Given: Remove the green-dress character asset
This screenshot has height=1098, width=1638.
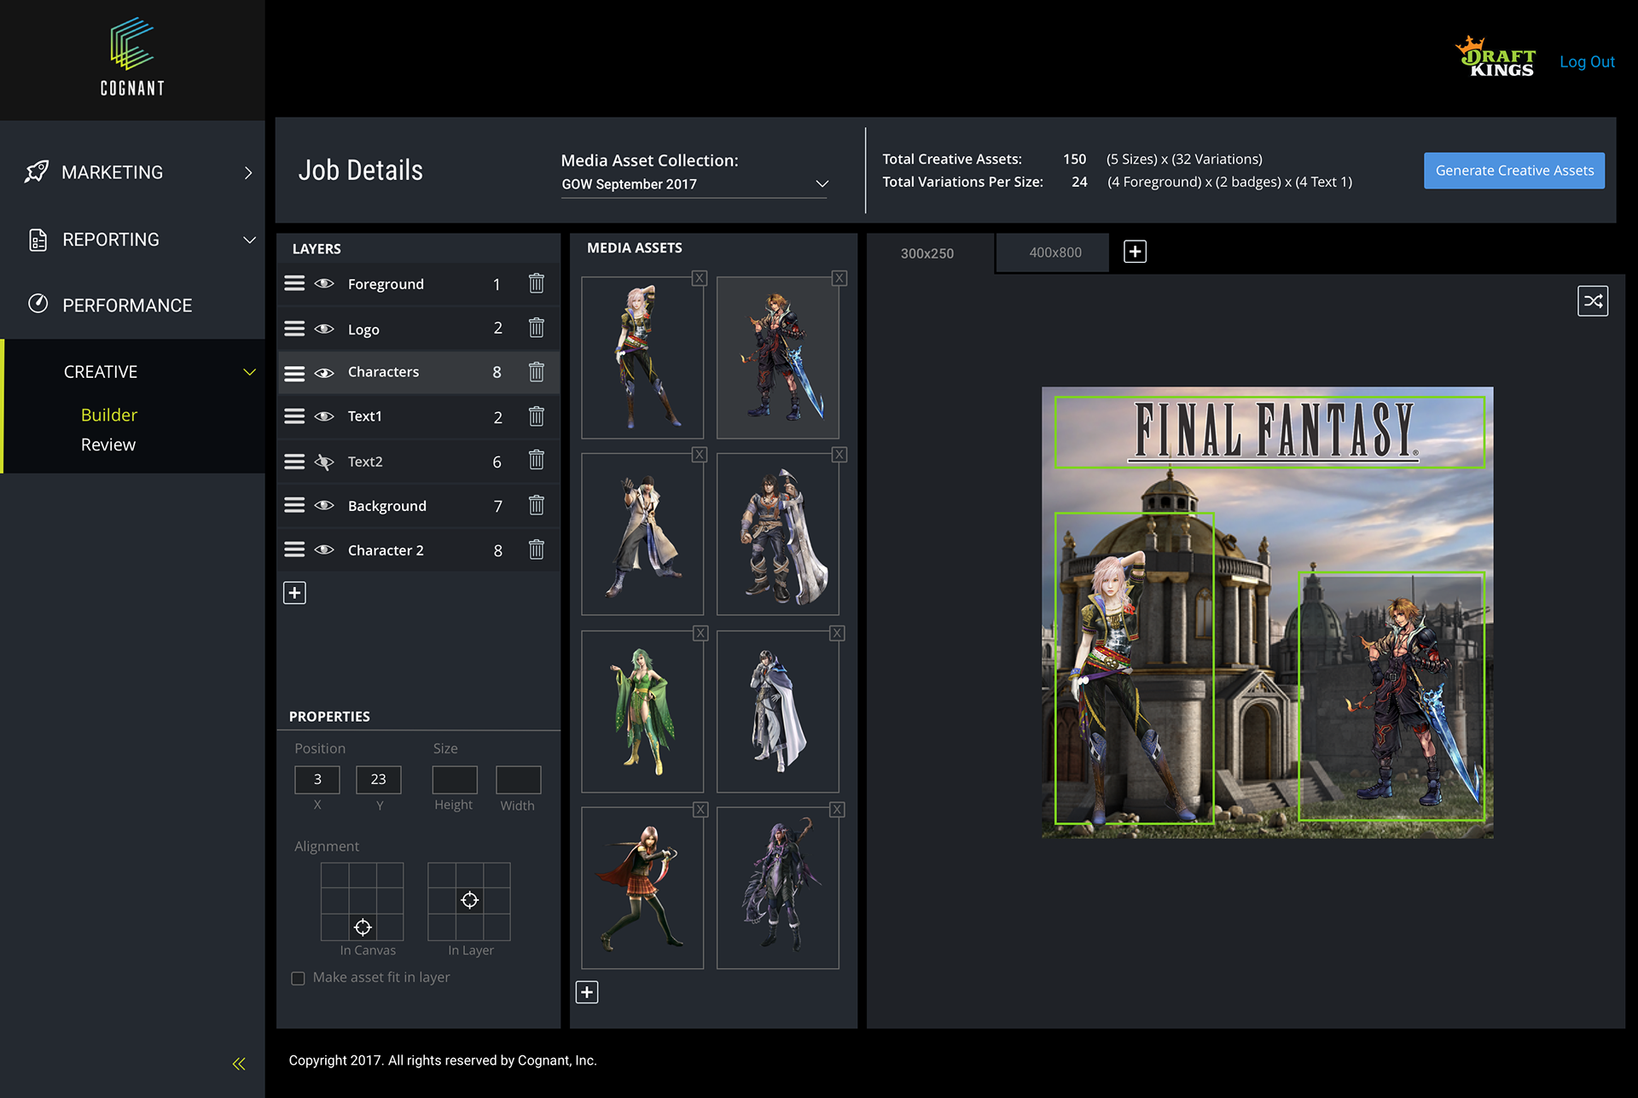Looking at the screenshot, I should point(700,633).
